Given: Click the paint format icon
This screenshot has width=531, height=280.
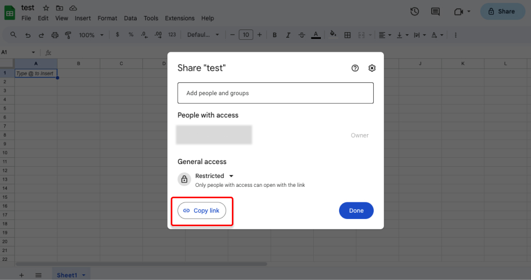Looking at the screenshot, I should (x=68, y=35).
